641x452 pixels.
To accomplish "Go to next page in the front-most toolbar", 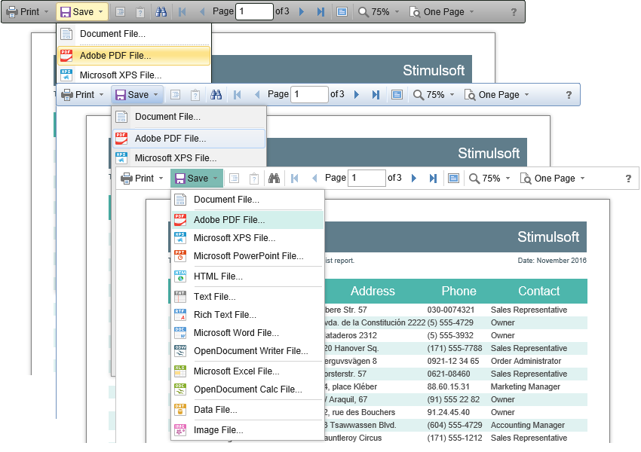I will [413, 179].
